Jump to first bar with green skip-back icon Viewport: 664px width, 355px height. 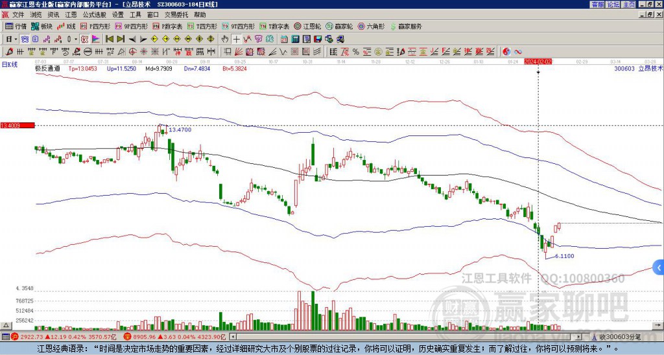click(109, 40)
